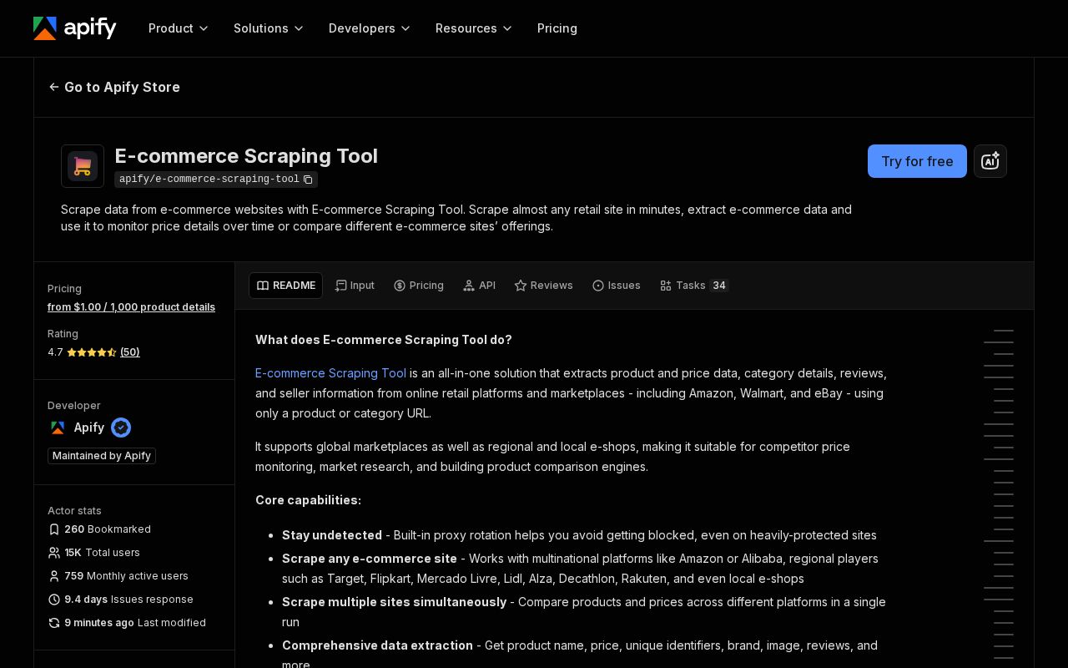The height and width of the screenshot is (668, 1068).
Task: Click the back arrow before Go to Apify Store
Action: [54, 87]
